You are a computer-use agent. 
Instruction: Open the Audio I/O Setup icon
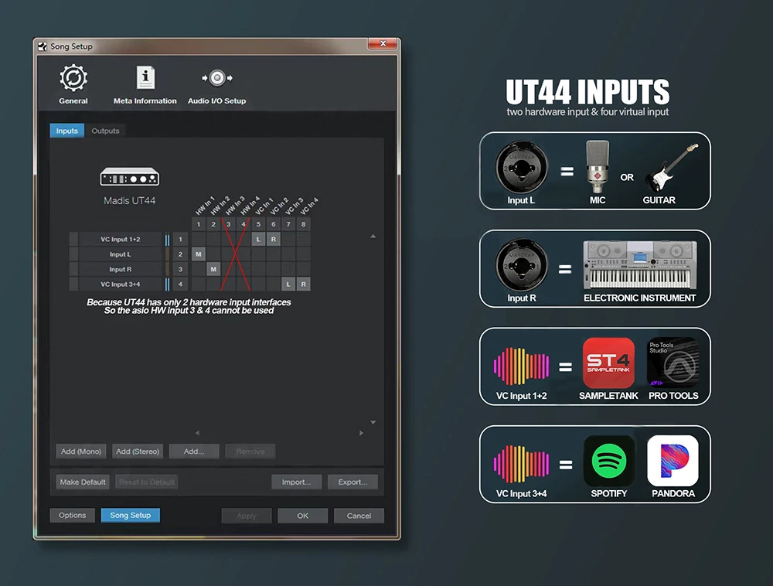coord(217,79)
